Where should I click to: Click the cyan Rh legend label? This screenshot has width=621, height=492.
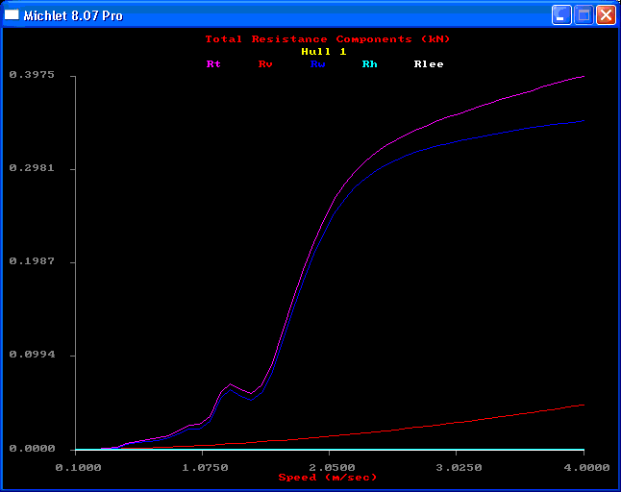369,64
